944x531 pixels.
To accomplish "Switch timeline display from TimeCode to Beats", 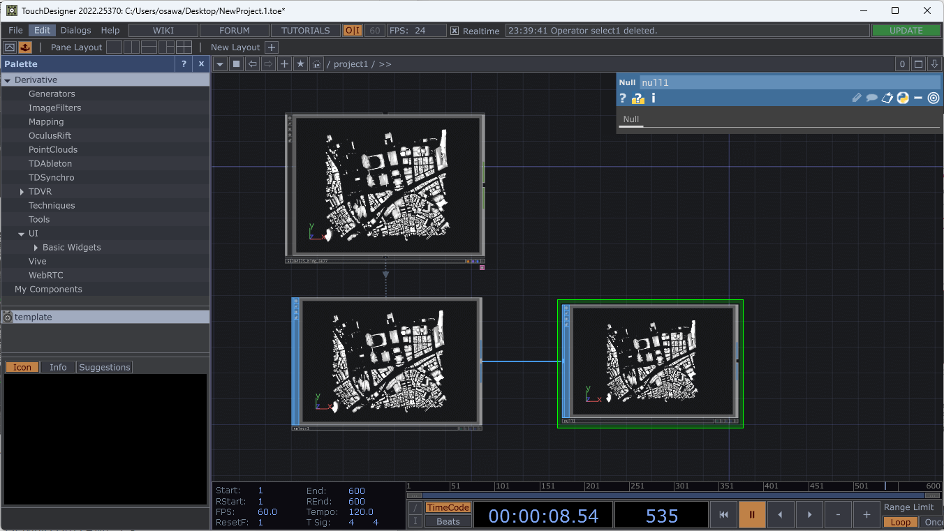I will click(x=448, y=522).
